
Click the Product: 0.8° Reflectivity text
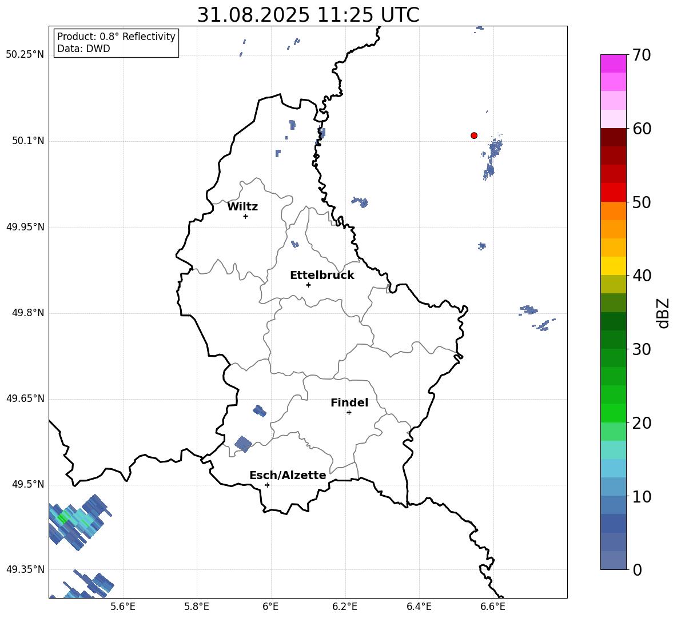116,36
